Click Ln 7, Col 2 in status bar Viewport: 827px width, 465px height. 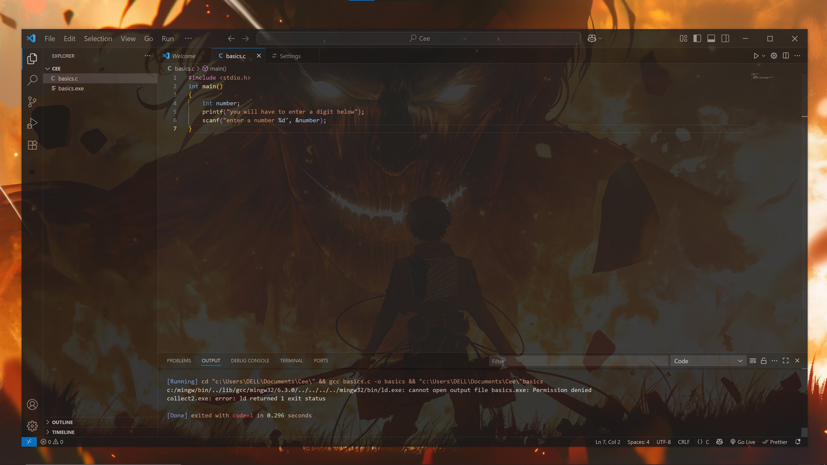pyautogui.click(x=608, y=442)
